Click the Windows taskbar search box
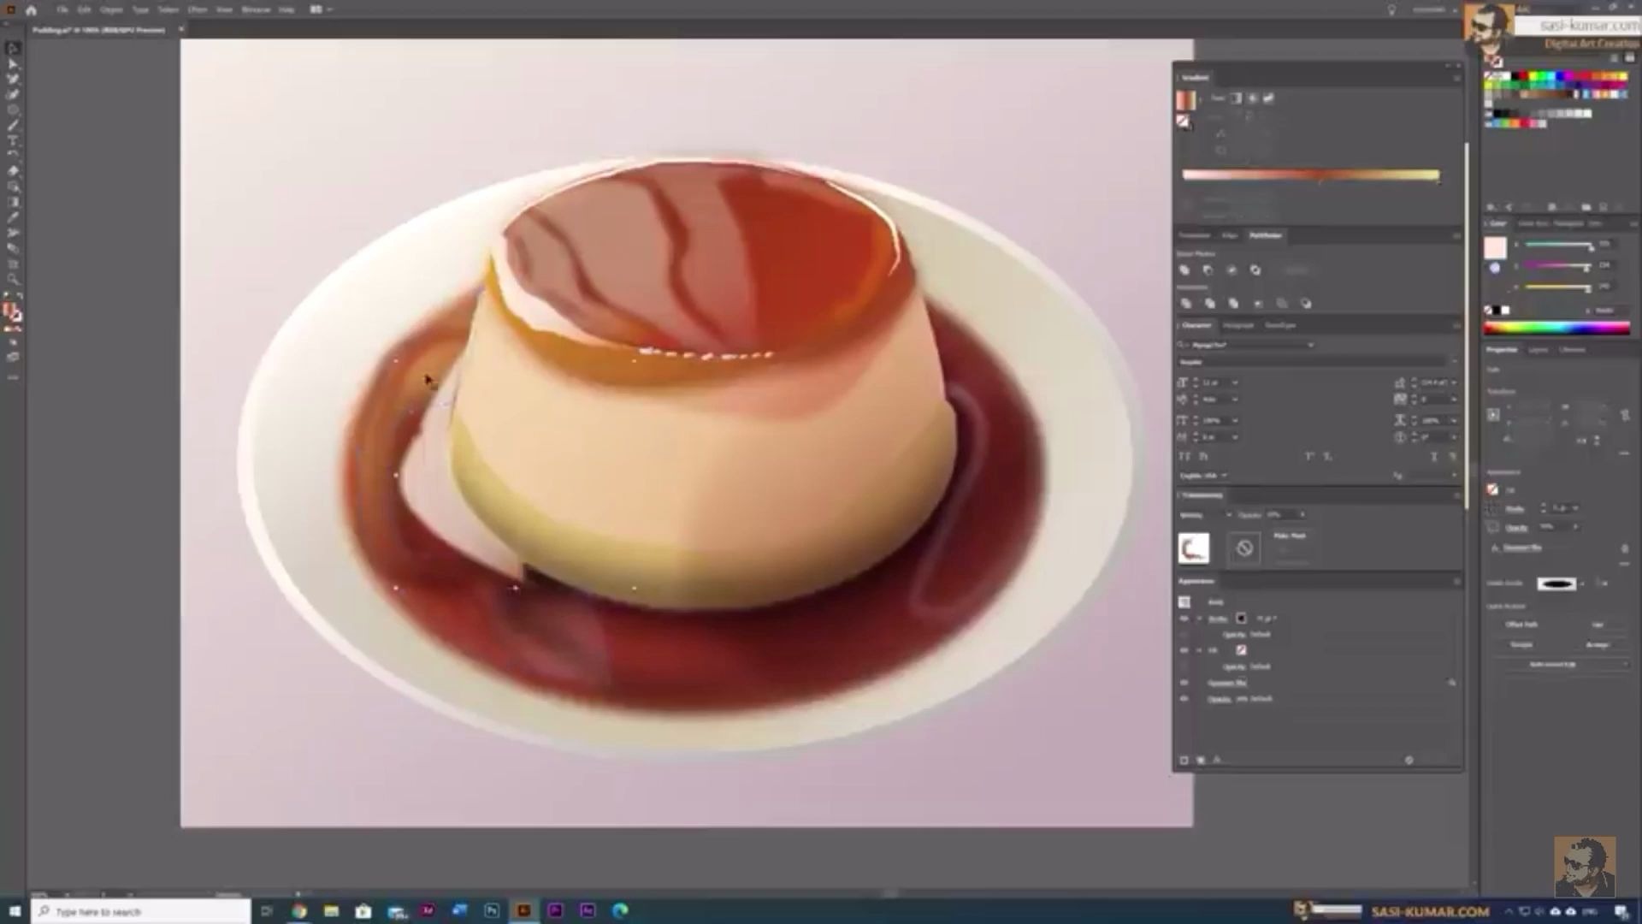1642x924 pixels. pyautogui.click(x=142, y=911)
